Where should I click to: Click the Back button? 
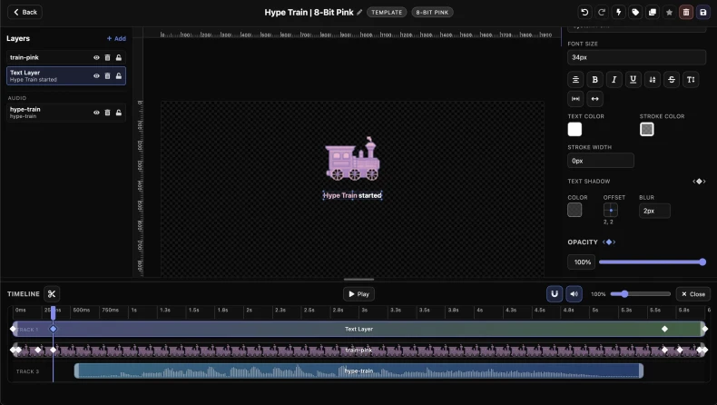(x=25, y=13)
